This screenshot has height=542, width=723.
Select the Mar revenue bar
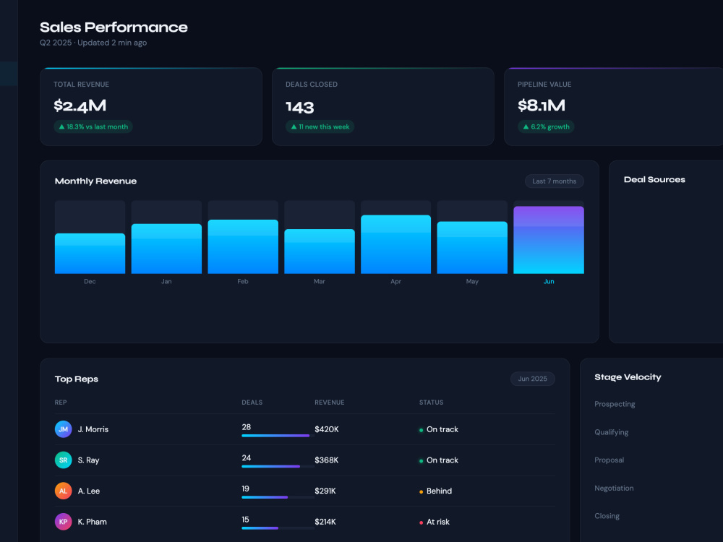pyautogui.click(x=320, y=251)
